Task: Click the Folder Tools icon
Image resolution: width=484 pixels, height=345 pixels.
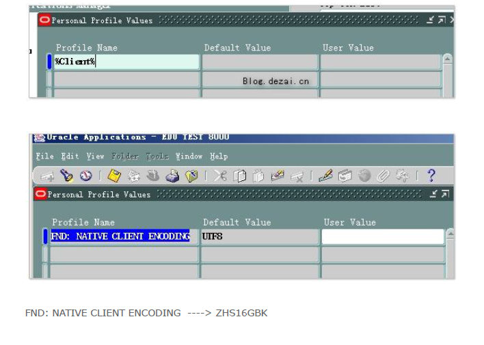Action: tap(403, 176)
